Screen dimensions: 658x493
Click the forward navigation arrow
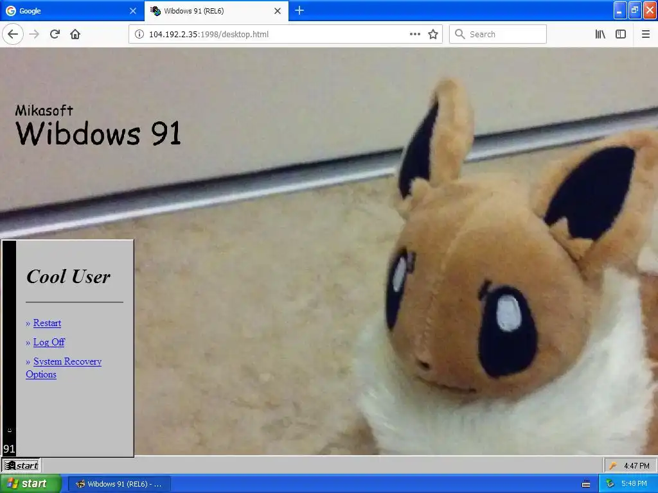point(35,35)
